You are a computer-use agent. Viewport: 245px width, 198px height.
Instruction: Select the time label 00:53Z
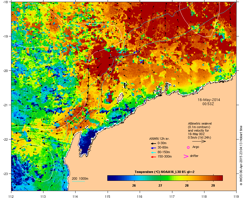click(x=208, y=104)
